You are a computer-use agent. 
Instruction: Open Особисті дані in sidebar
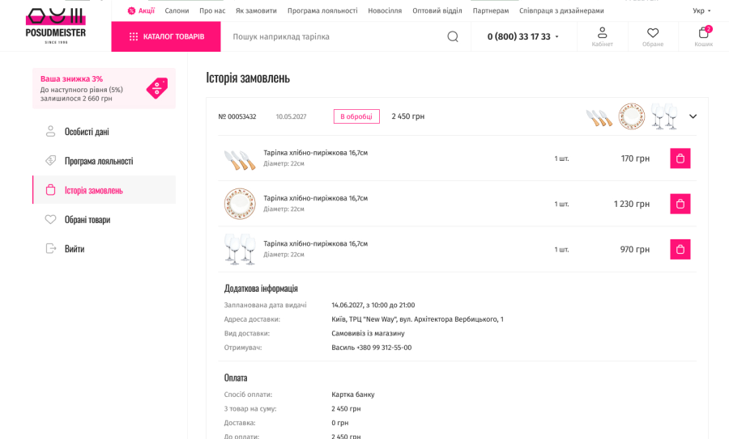pyautogui.click(x=104, y=132)
